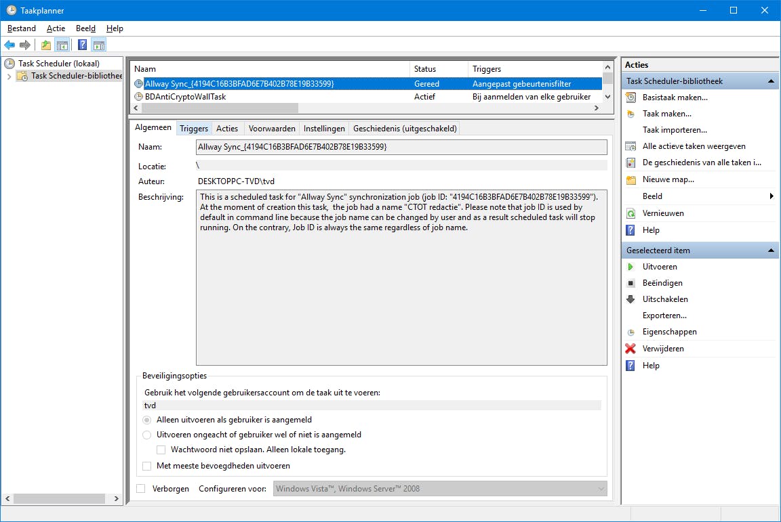Open the Actie menu
Viewport: 781px width, 522px height.
click(56, 28)
